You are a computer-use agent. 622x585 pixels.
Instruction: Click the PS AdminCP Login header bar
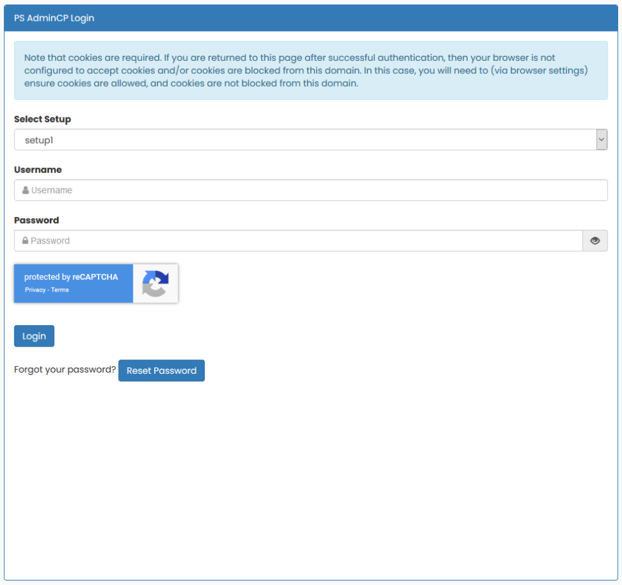pyautogui.click(x=311, y=18)
